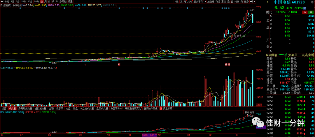
Task: Click the green MA30 legend label
Action: (x=68, y=6)
